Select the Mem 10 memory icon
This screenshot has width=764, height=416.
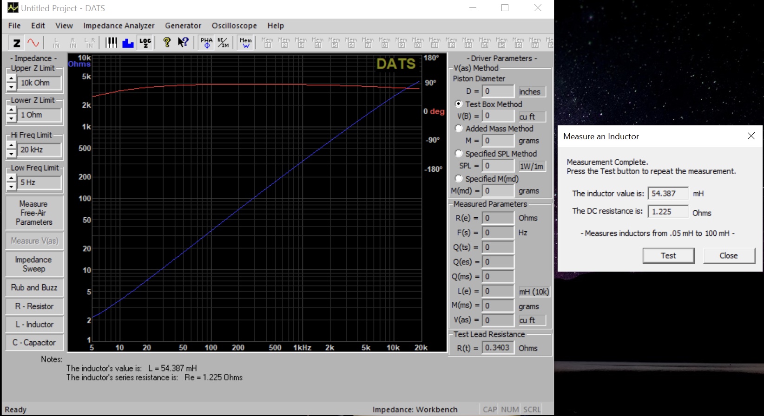pyautogui.click(x=418, y=43)
